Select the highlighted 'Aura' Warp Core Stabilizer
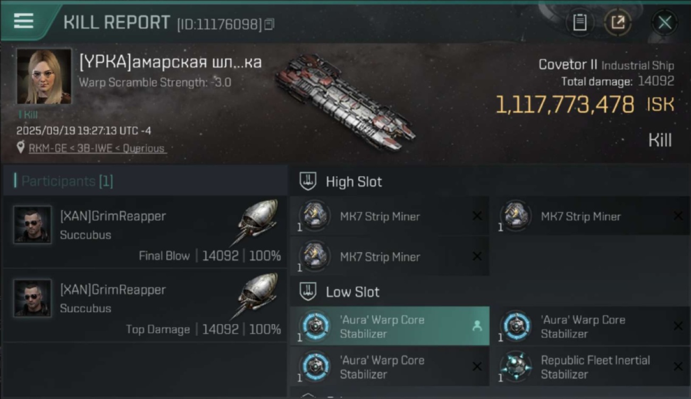 389,326
